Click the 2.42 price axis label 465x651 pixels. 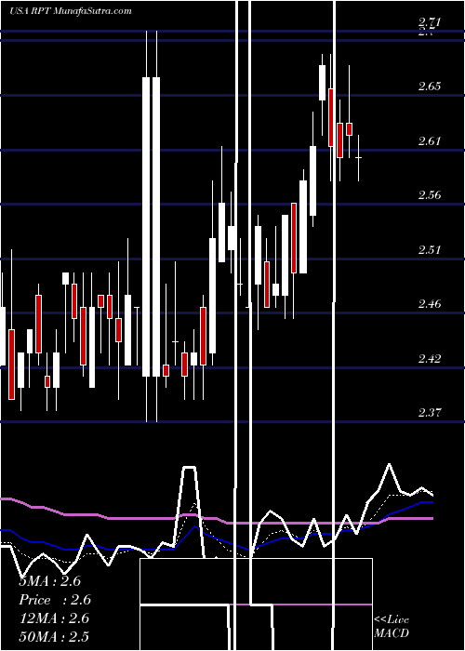coord(430,358)
